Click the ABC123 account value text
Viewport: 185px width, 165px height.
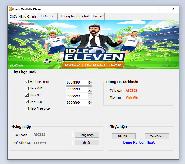pos(131,91)
